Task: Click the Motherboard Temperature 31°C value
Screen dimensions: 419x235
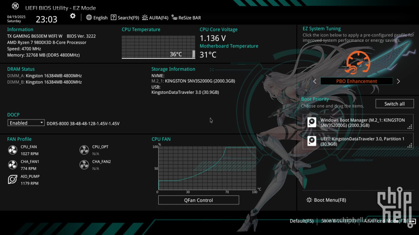Action: pos(208,55)
